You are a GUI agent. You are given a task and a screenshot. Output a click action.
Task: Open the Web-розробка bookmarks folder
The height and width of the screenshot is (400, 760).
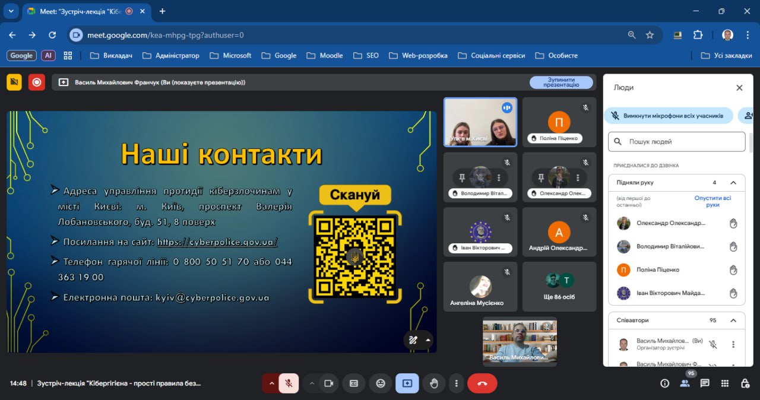[418, 55]
